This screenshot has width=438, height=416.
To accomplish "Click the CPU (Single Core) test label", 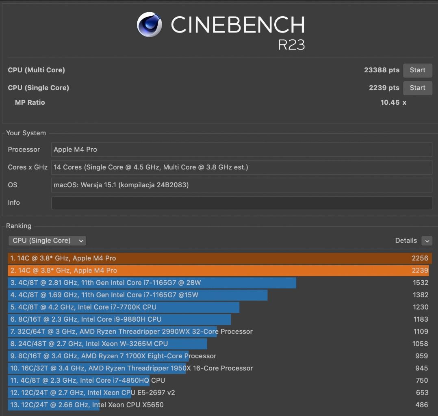I will (38, 88).
